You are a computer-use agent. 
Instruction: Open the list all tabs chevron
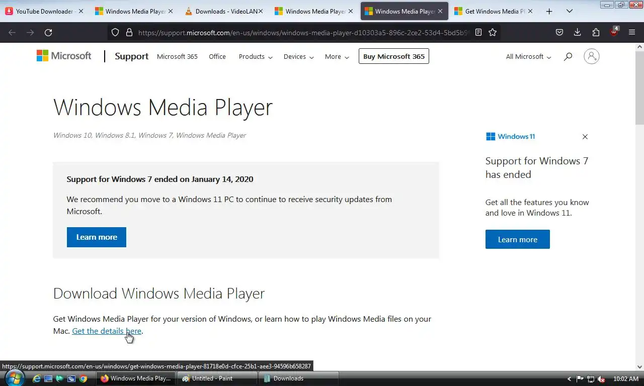coord(570,11)
